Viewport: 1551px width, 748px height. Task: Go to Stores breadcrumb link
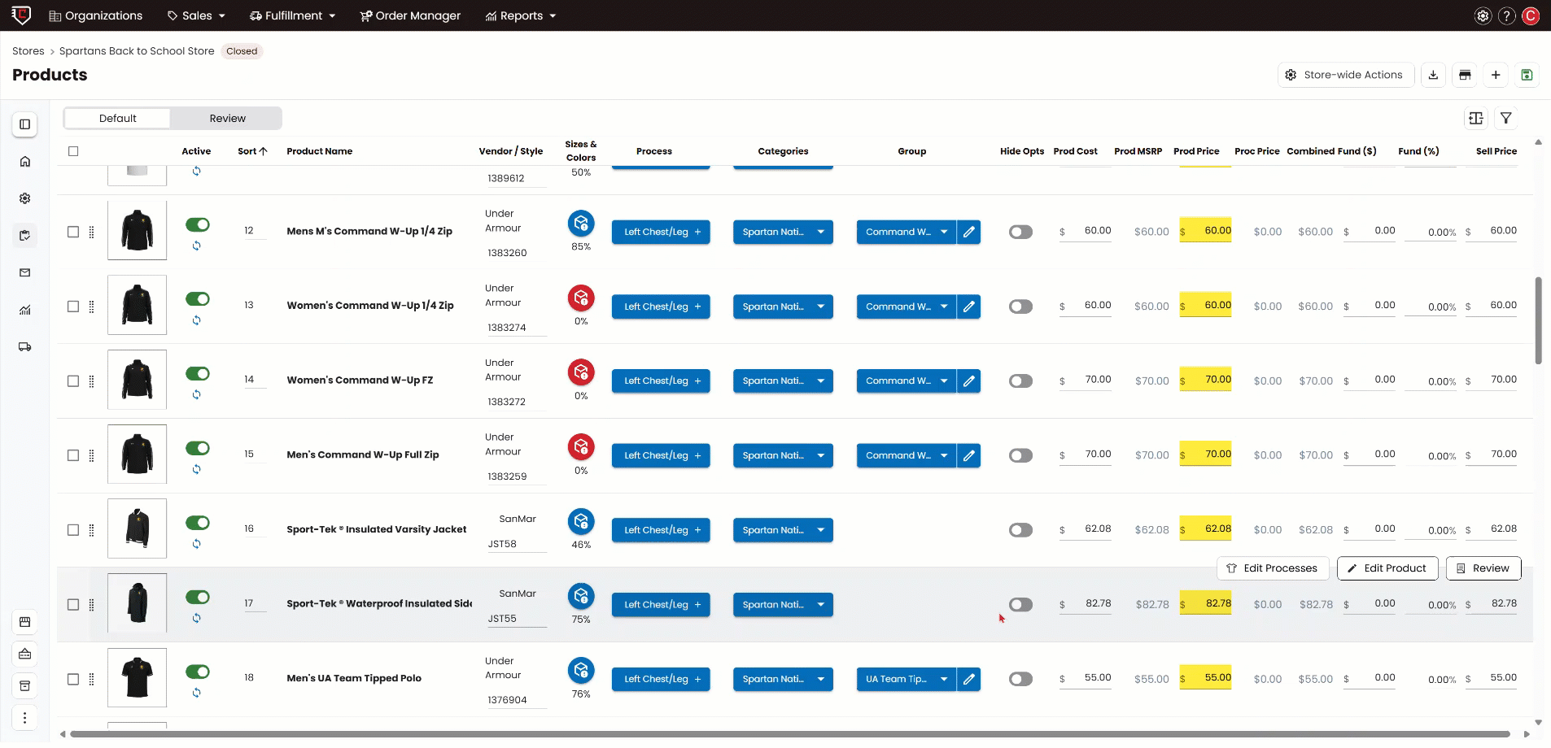(28, 51)
